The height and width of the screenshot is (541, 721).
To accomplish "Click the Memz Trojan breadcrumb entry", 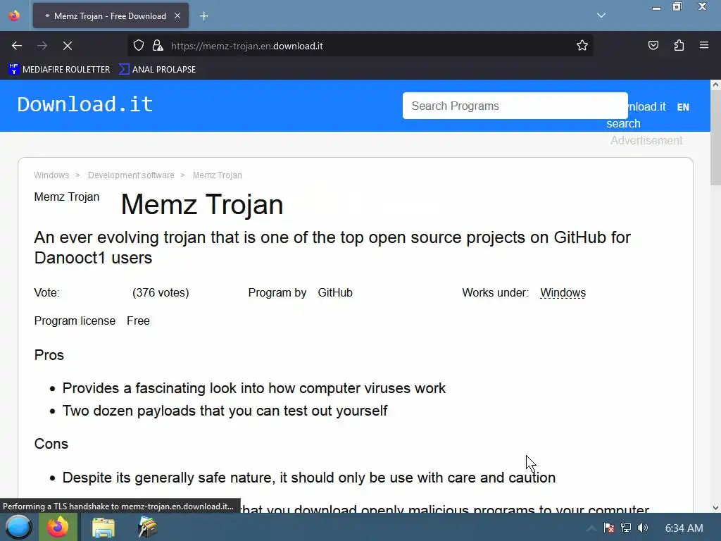I will (x=217, y=175).
